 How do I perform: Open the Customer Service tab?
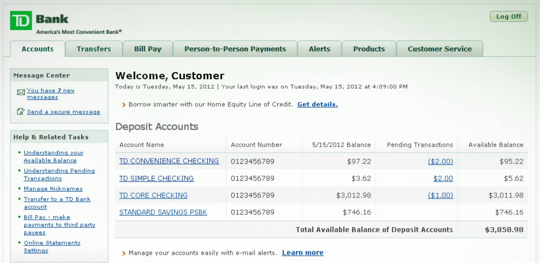tap(440, 49)
